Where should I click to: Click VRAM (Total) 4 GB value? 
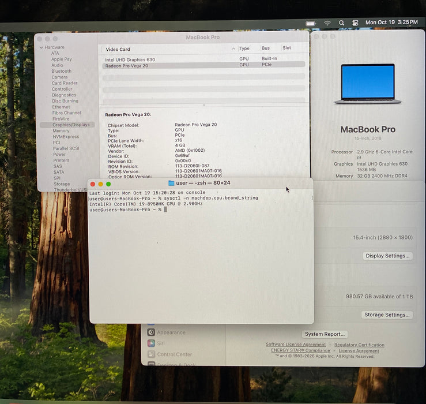pyautogui.click(x=180, y=145)
